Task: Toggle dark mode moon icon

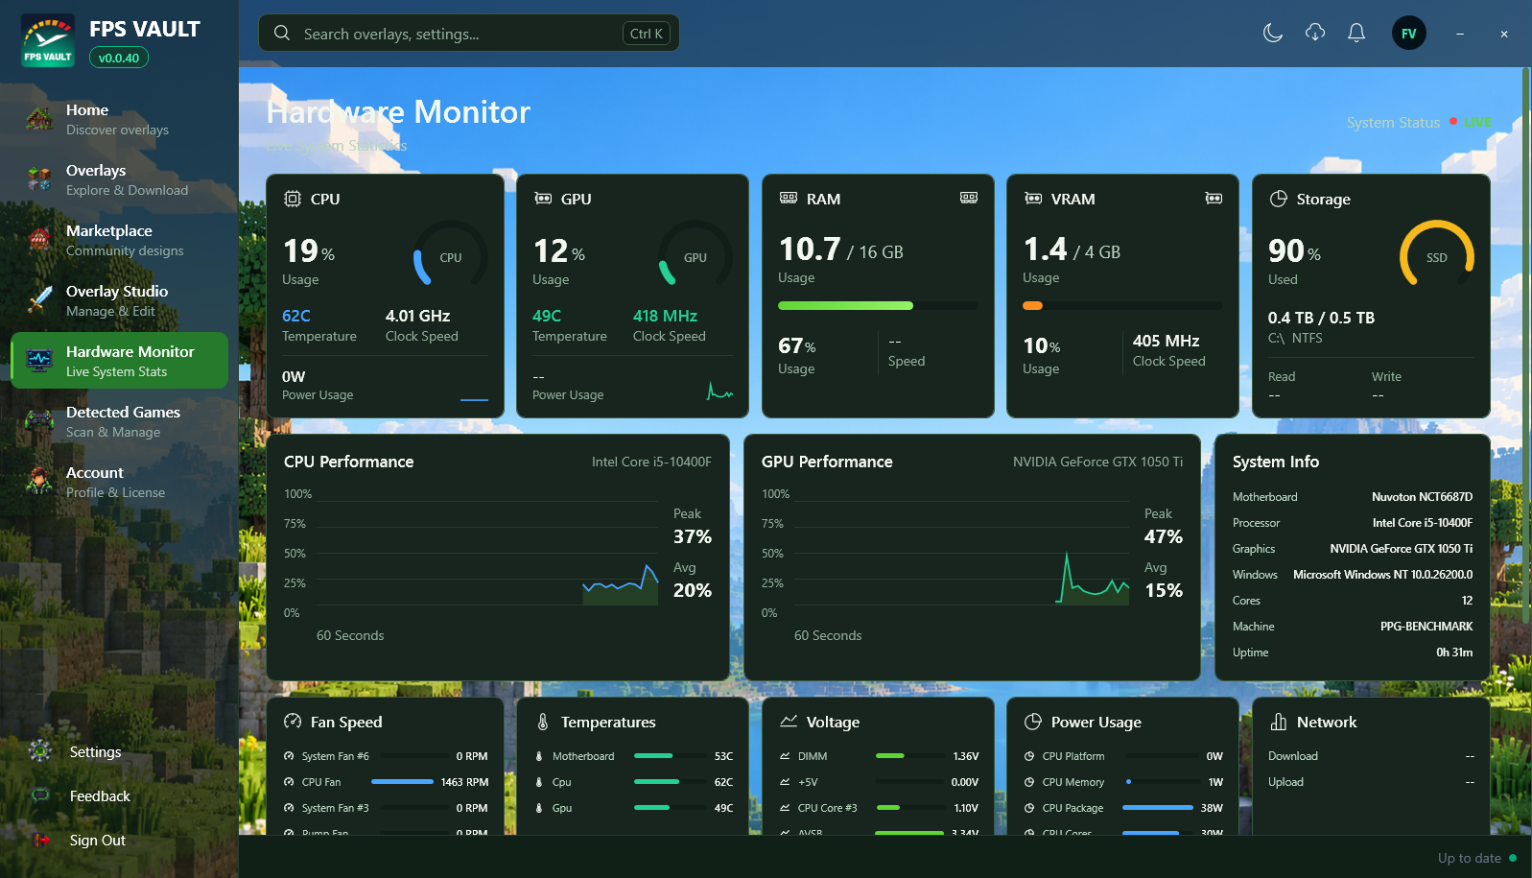Action: [x=1273, y=34]
